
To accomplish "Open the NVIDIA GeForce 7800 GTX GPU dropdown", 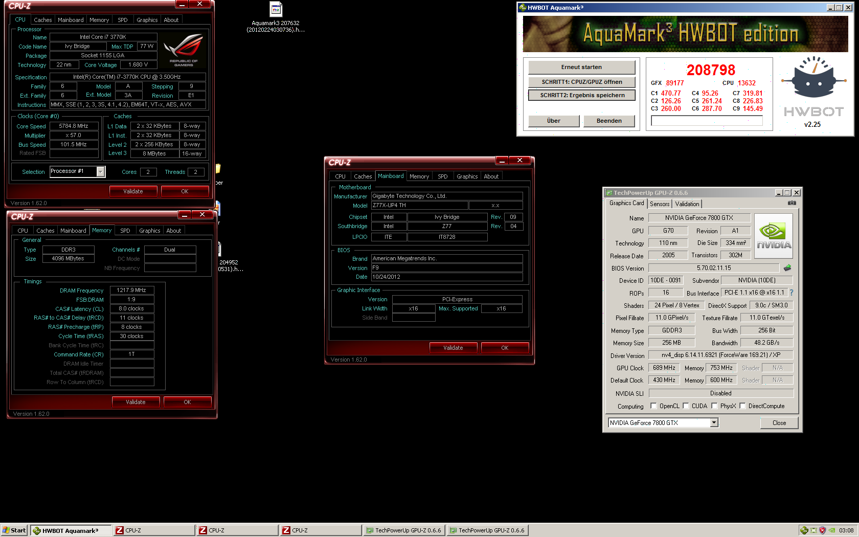I will coord(714,423).
